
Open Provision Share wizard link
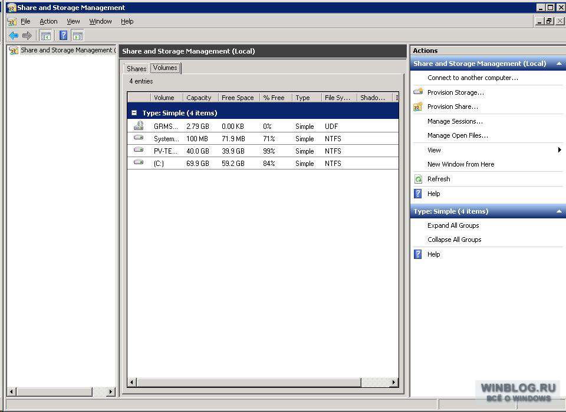click(x=453, y=107)
